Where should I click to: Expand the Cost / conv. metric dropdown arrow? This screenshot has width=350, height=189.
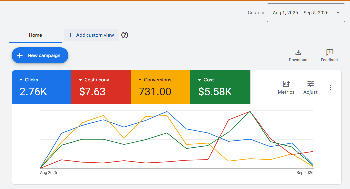(x=81, y=80)
